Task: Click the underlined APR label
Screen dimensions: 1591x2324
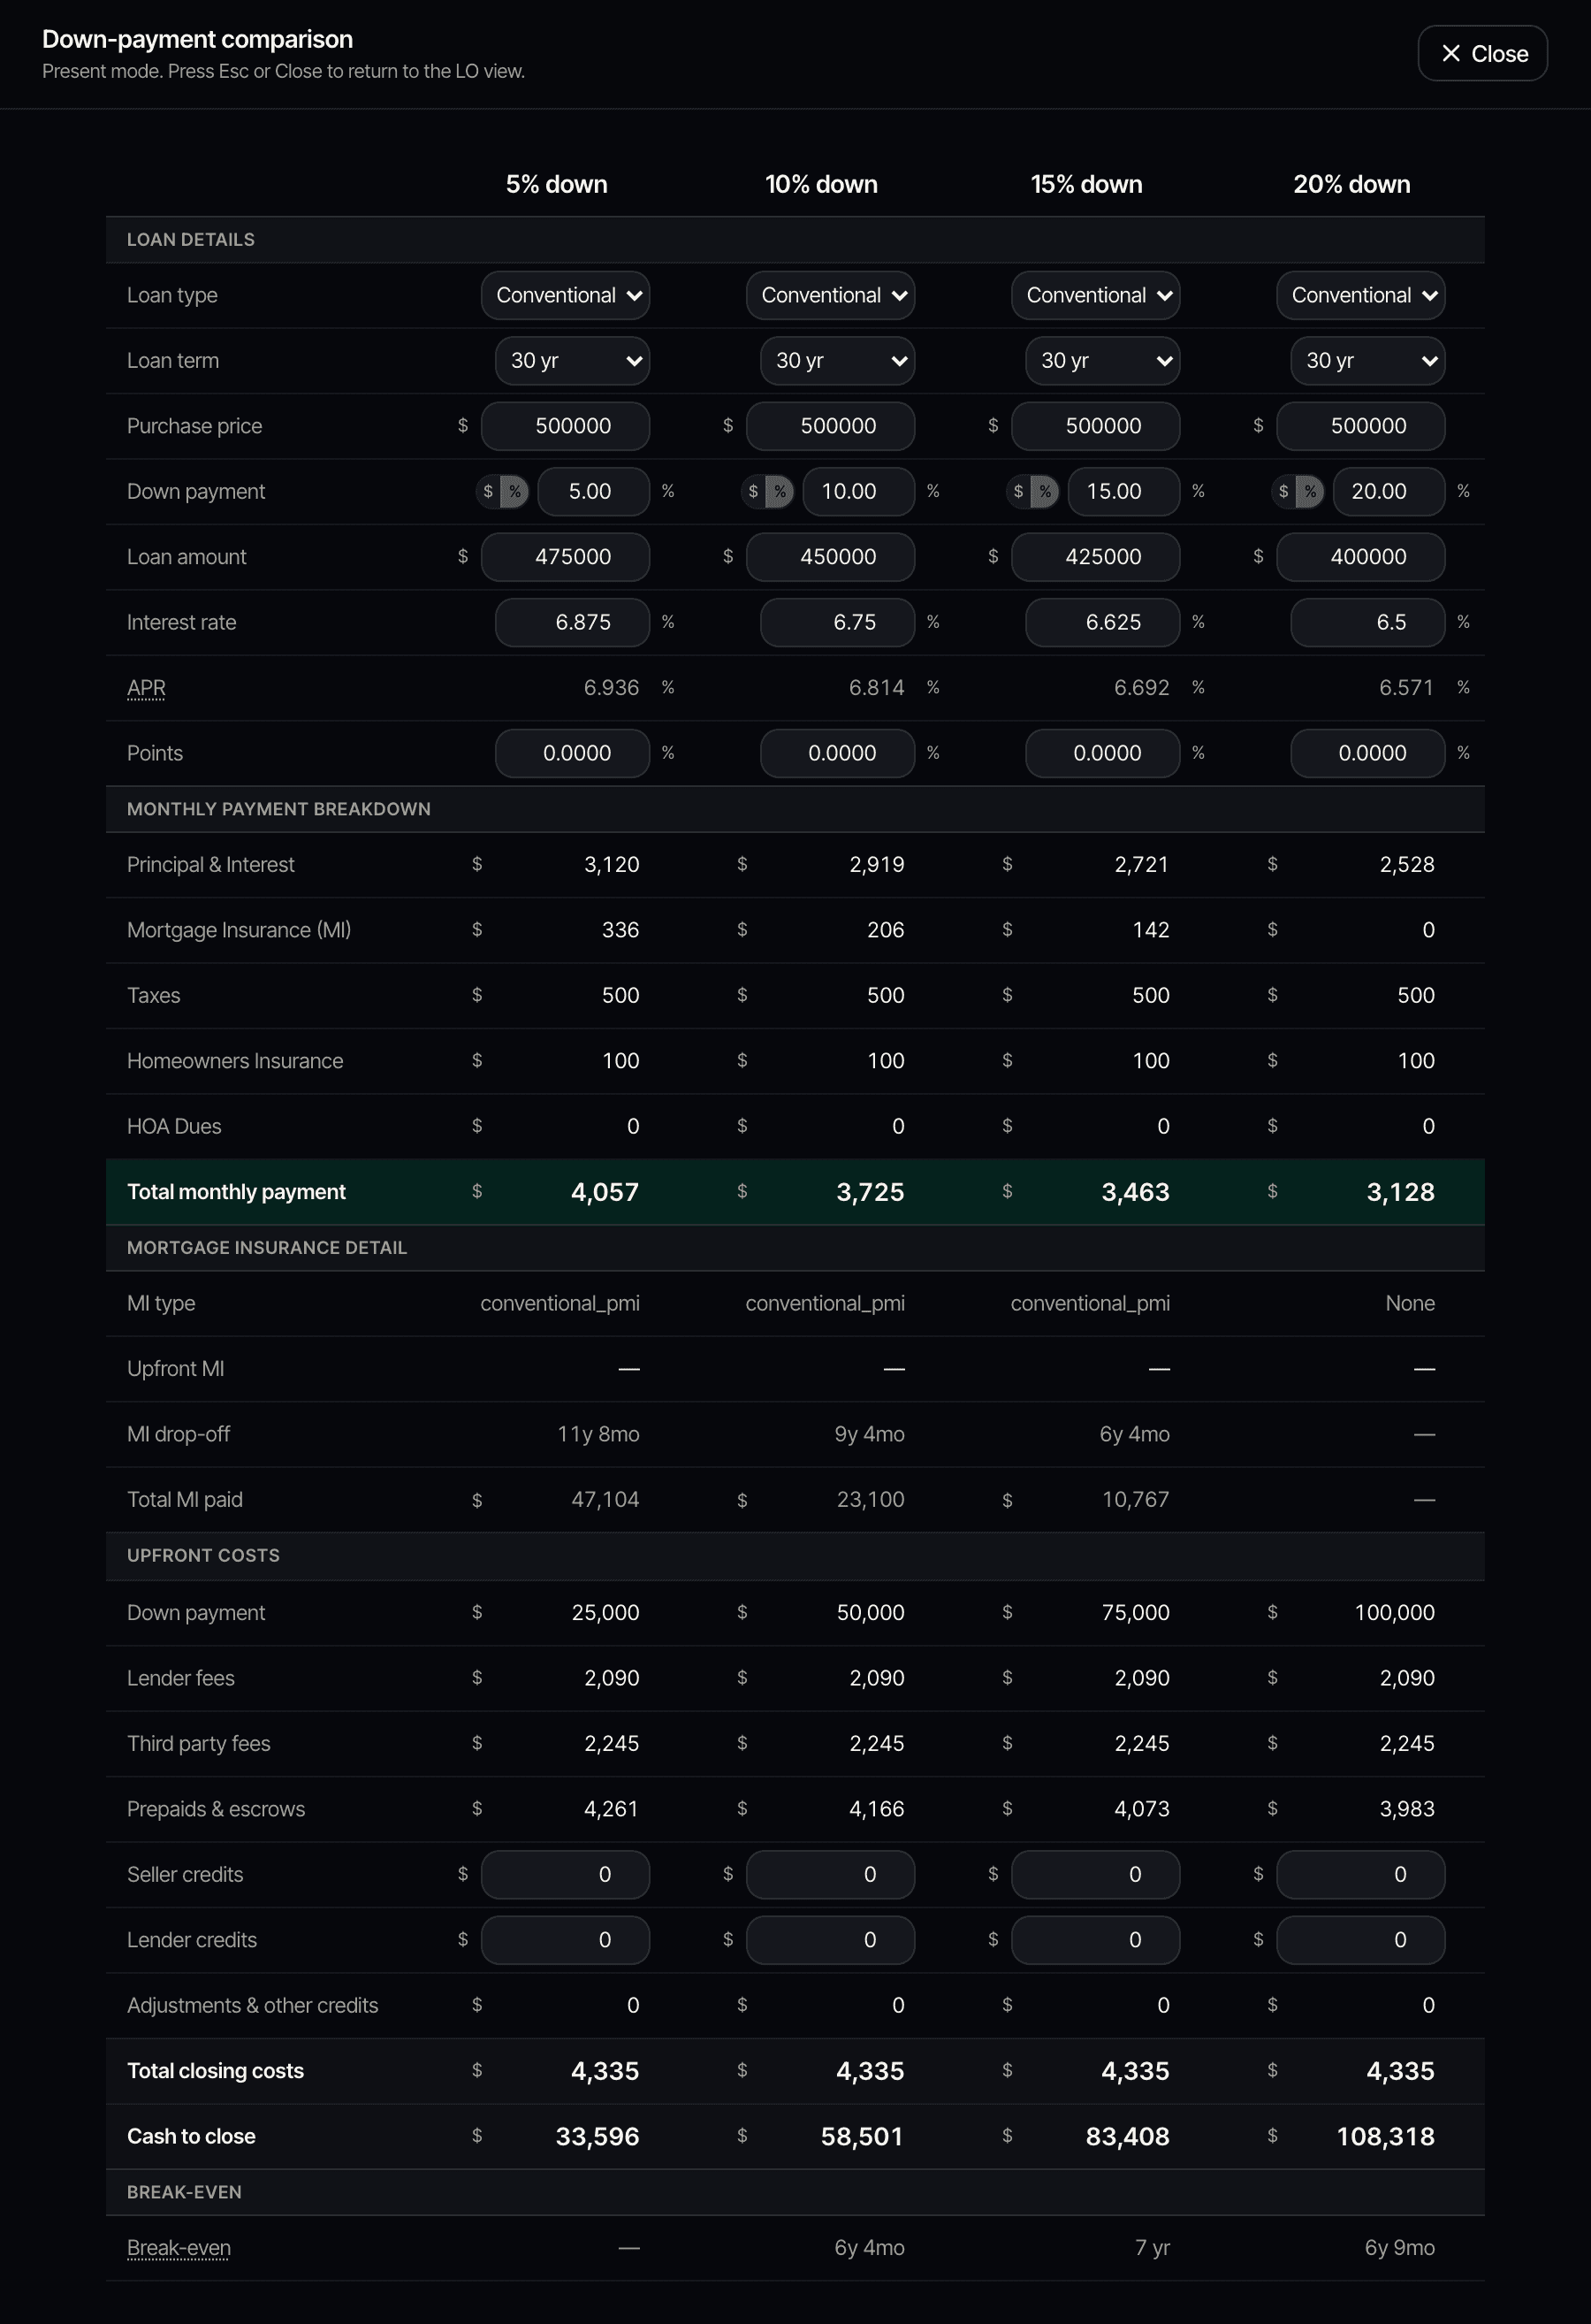Action: pos(146,688)
